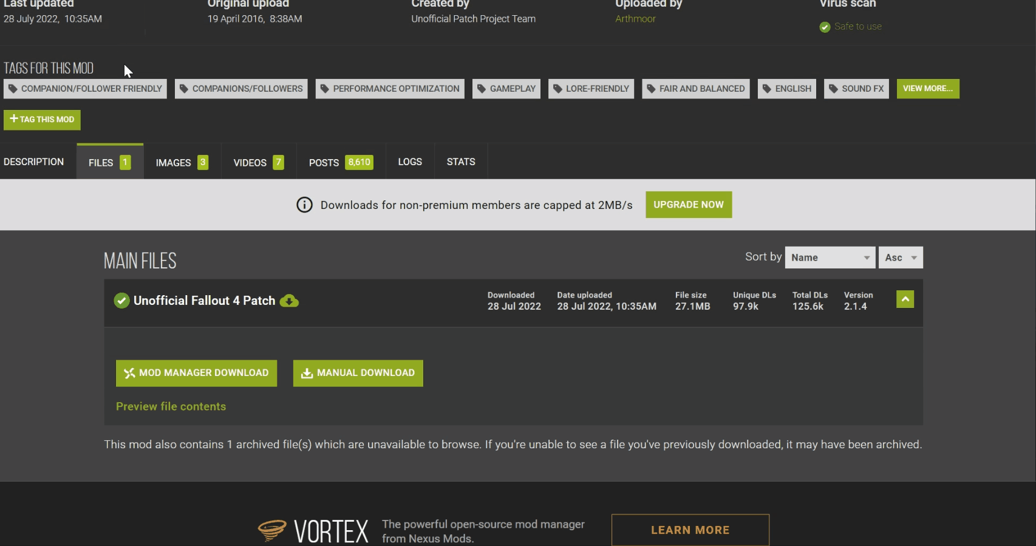Click the info circle icon in download cap notice
The height and width of the screenshot is (546, 1036).
pyautogui.click(x=304, y=205)
